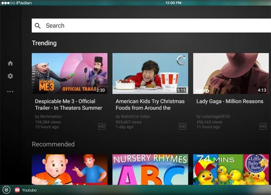Screen dimensions: 271x195
Task: Click the 5:15 duration label
Action: pyautogui.click(x=181, y=90)
